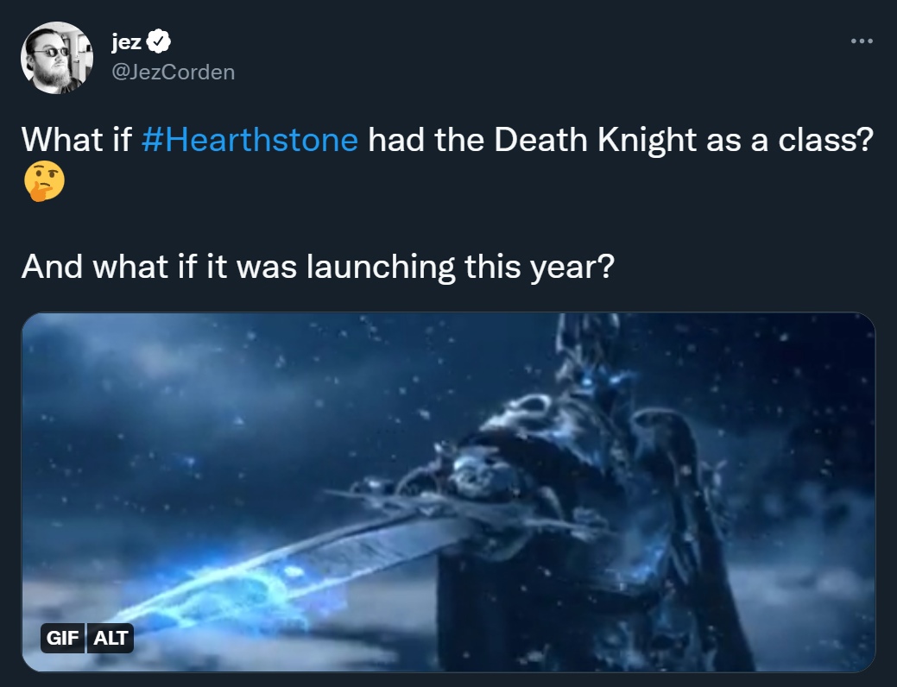Click the GIF badge on the media
Image resolution: width=897 pixels, height=687 pixels.
(x=62, y=639)
